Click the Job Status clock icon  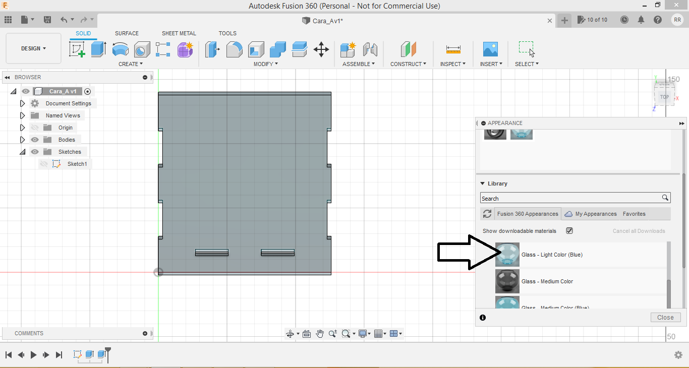(624, 20)
